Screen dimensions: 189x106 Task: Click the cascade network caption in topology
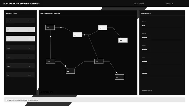(47, 92)
